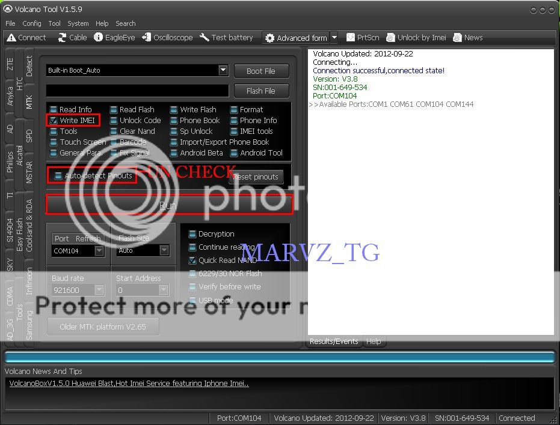Click the Advanced form gear icon
The image size is (560, 425).
tap(269, 38)
